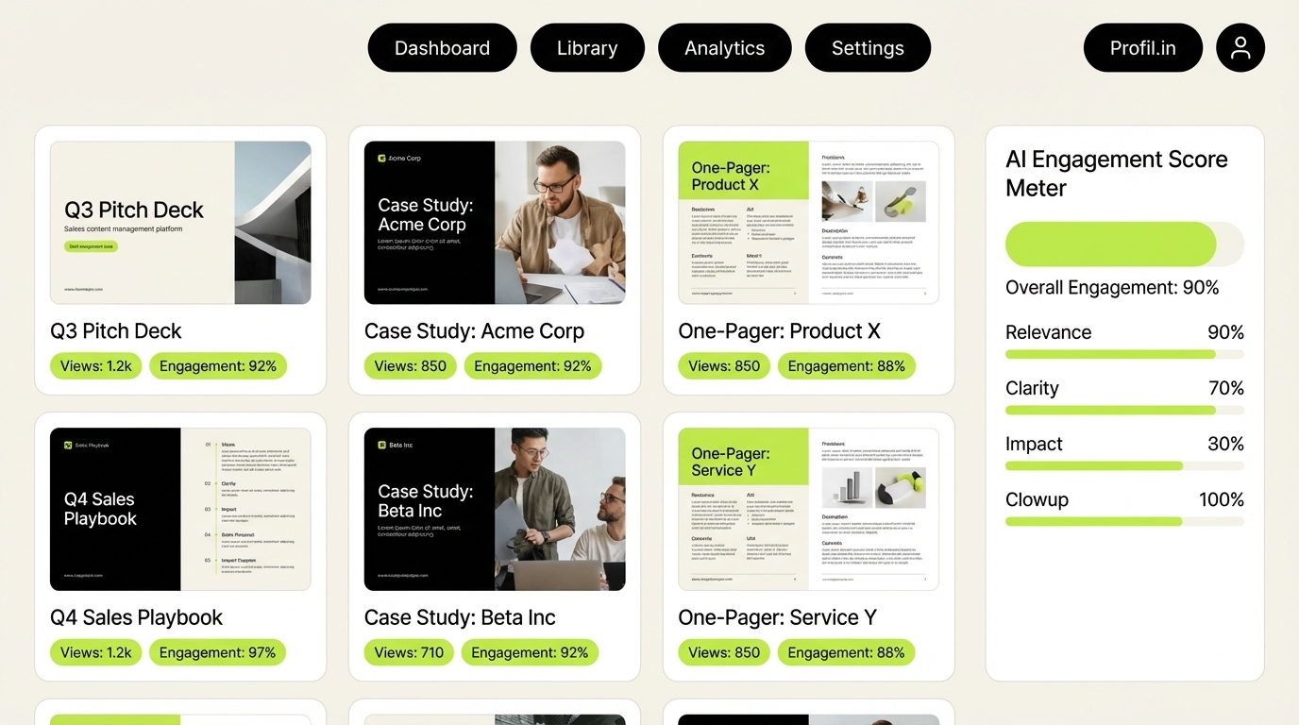
Task: Open the Case Study: Acme Corp thumbnail
Action: point(495,222)
